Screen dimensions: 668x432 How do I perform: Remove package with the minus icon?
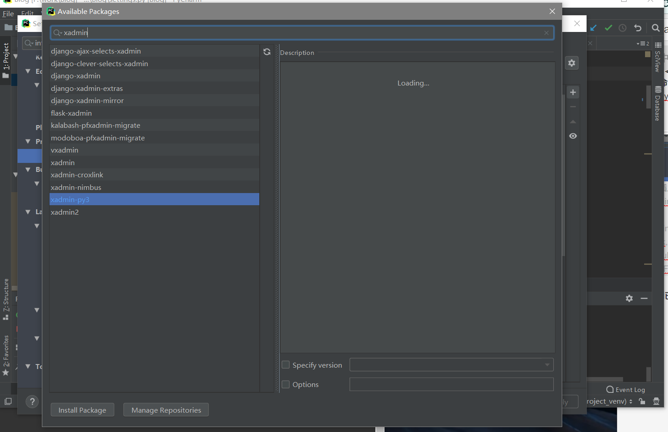tap(573, 107)
